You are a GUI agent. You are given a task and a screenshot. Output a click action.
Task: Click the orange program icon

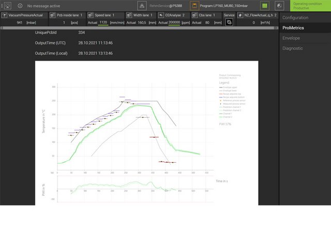click(194, 6)
